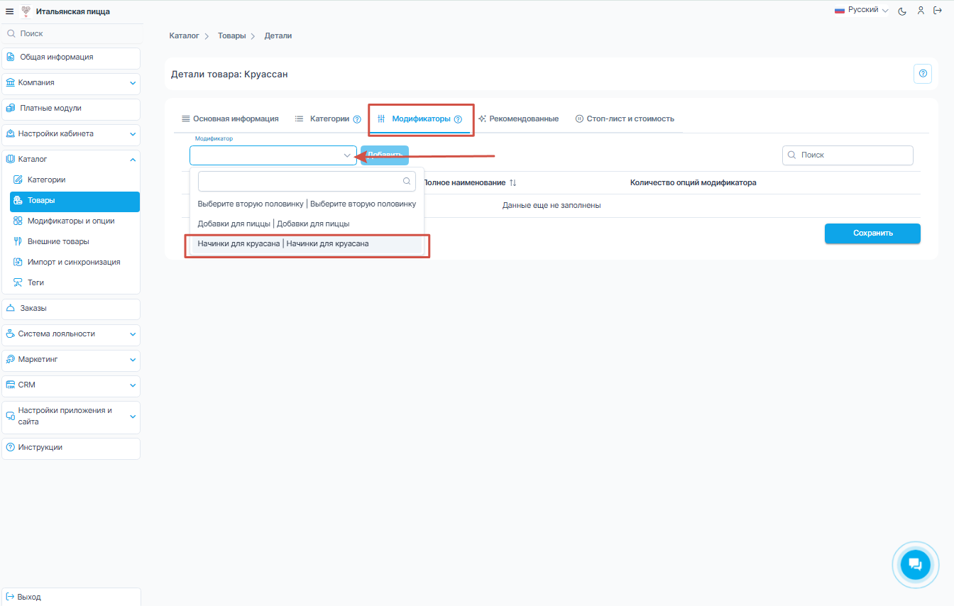Click the Сохранить button
Image resolution: width=954 pixels, height=606 pixels.
click(x=872, y=233)
